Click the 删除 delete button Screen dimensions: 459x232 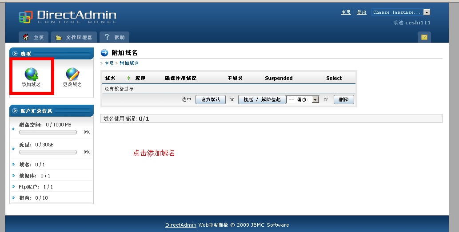343,99
